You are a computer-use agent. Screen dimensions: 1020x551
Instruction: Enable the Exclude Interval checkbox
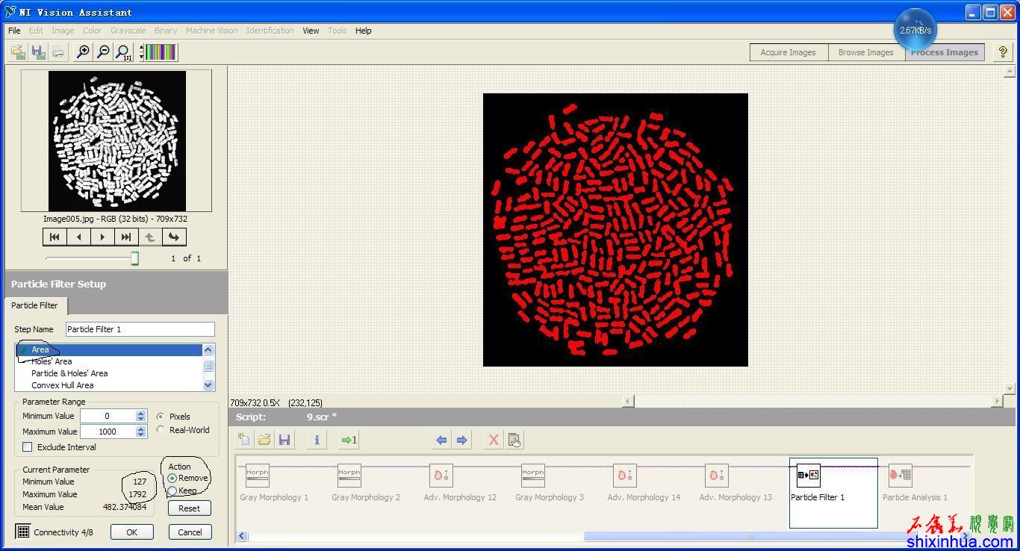pyautogui.click(x=28, y=447)
